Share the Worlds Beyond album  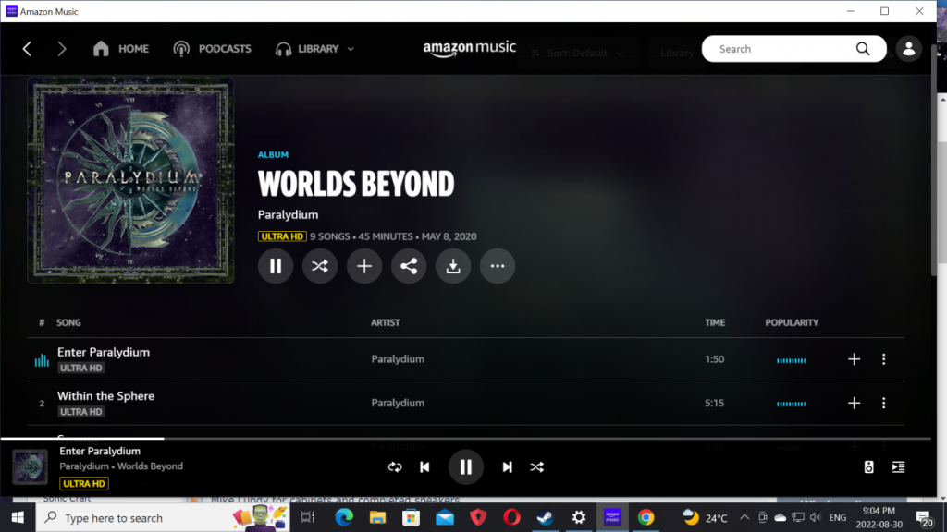click(409, 266)
